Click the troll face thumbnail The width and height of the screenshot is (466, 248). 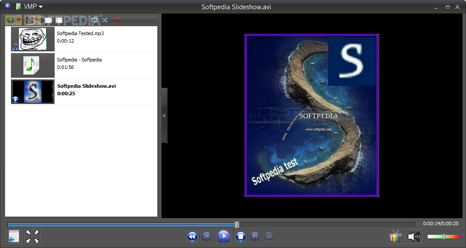pyautogui.click(x=33, y=39)
